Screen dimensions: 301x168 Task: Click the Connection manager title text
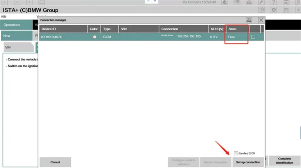click(53, 20)
